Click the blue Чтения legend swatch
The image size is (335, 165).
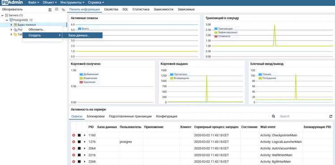[x=260, y=75]
